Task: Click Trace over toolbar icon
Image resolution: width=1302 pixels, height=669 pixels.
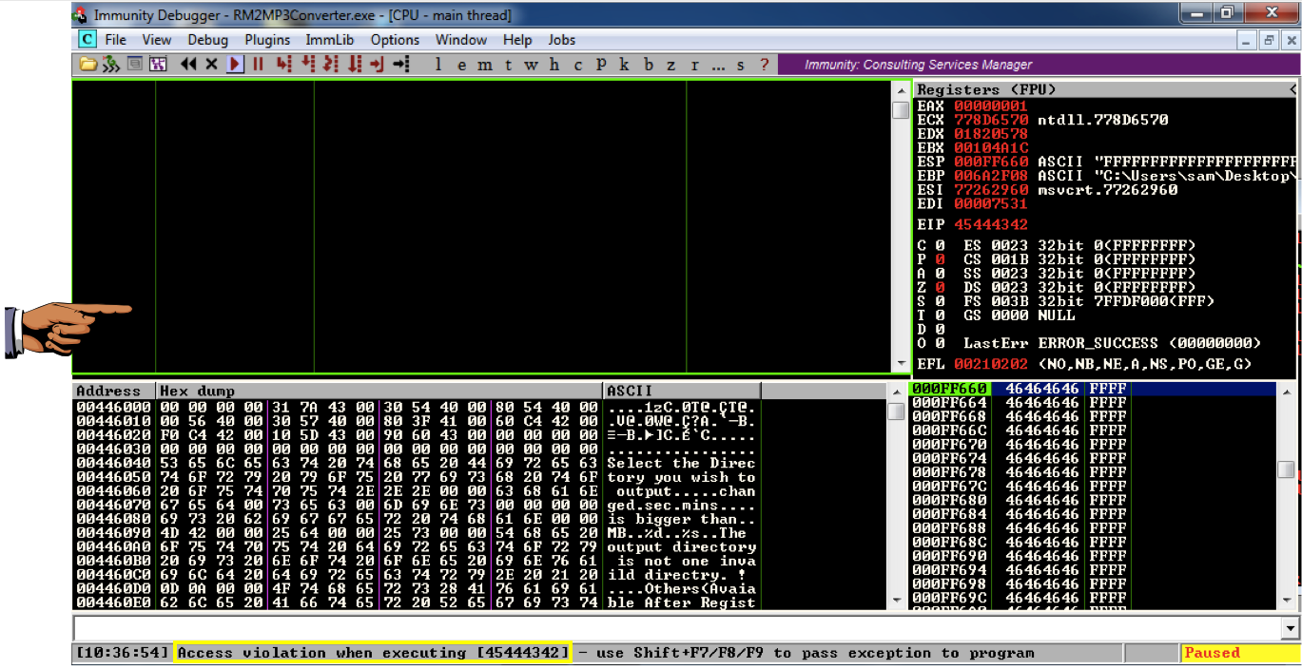Action: [354, 65]
